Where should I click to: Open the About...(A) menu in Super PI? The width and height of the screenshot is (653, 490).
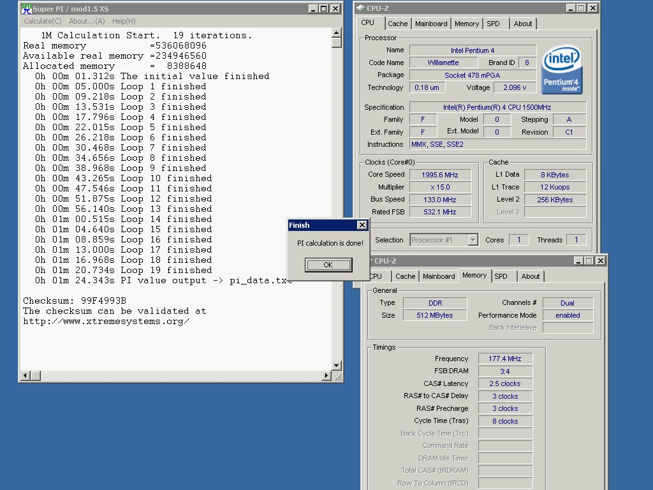point(87,21)
